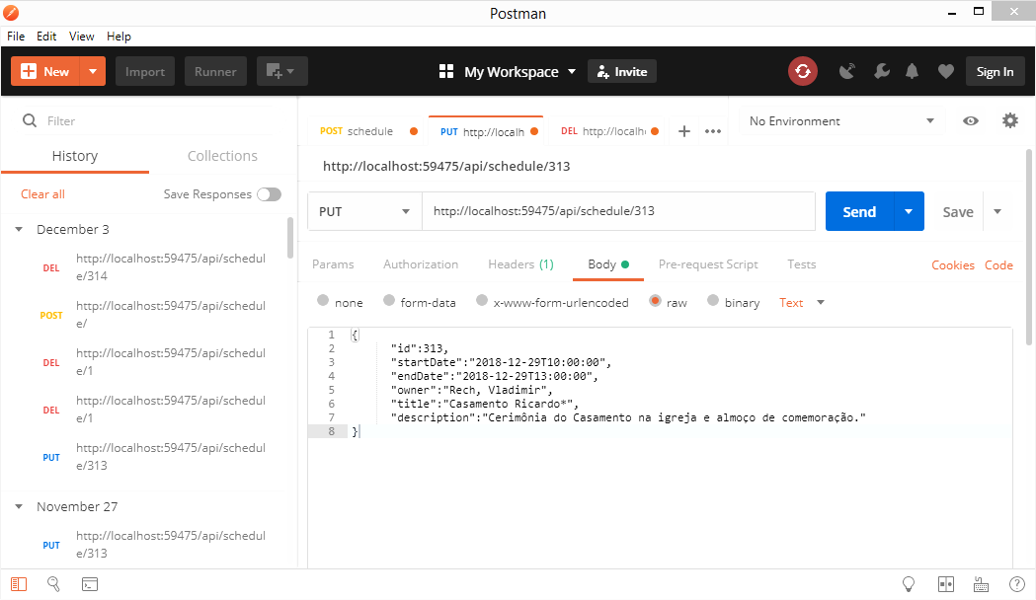
Task: Select the raw body radio button
Action: (656, 302)
